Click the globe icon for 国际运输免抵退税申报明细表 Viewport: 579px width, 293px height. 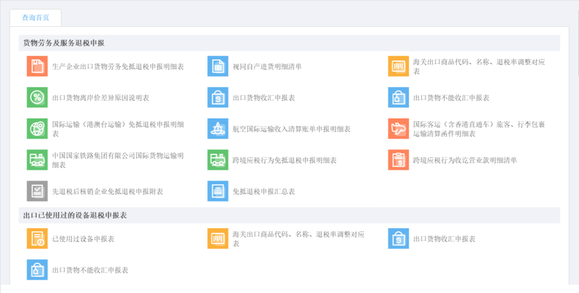point(37,129)
